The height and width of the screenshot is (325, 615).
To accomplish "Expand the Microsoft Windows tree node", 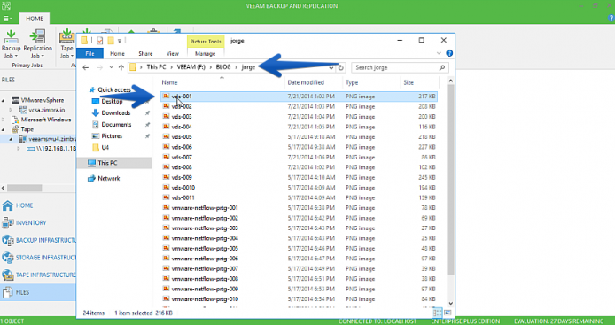I will pyautogui.click(x=4, y=120).
